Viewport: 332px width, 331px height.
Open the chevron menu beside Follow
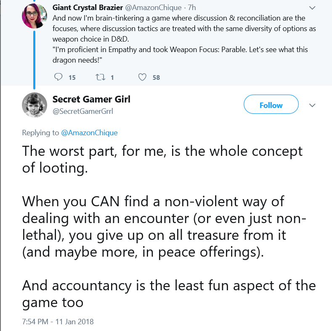click(x=312, y=105)
